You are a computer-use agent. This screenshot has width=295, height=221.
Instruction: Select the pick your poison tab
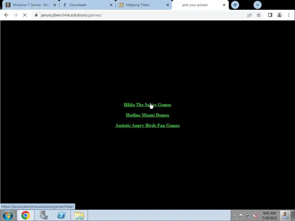(200, 5)
